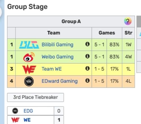Open Team WE info icon
The width and height of the screenshot is (141, 124).
click(87, 68)
